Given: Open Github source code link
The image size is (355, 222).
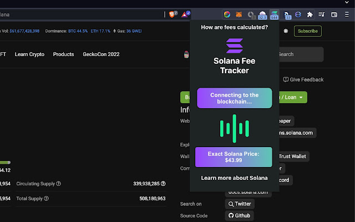Looking at the screenshot, I should (239, 215).
